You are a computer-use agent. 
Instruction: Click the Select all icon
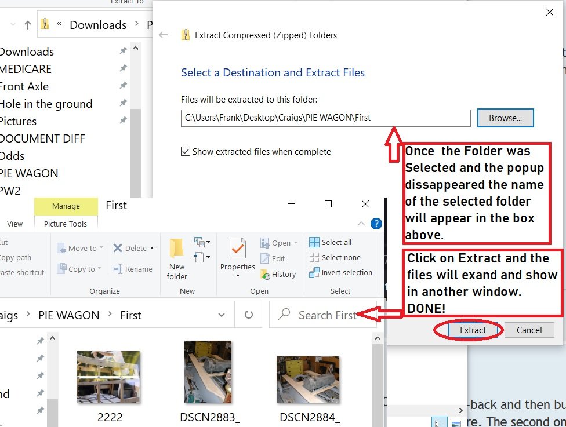pyautogui.click(x=314, y=242)
